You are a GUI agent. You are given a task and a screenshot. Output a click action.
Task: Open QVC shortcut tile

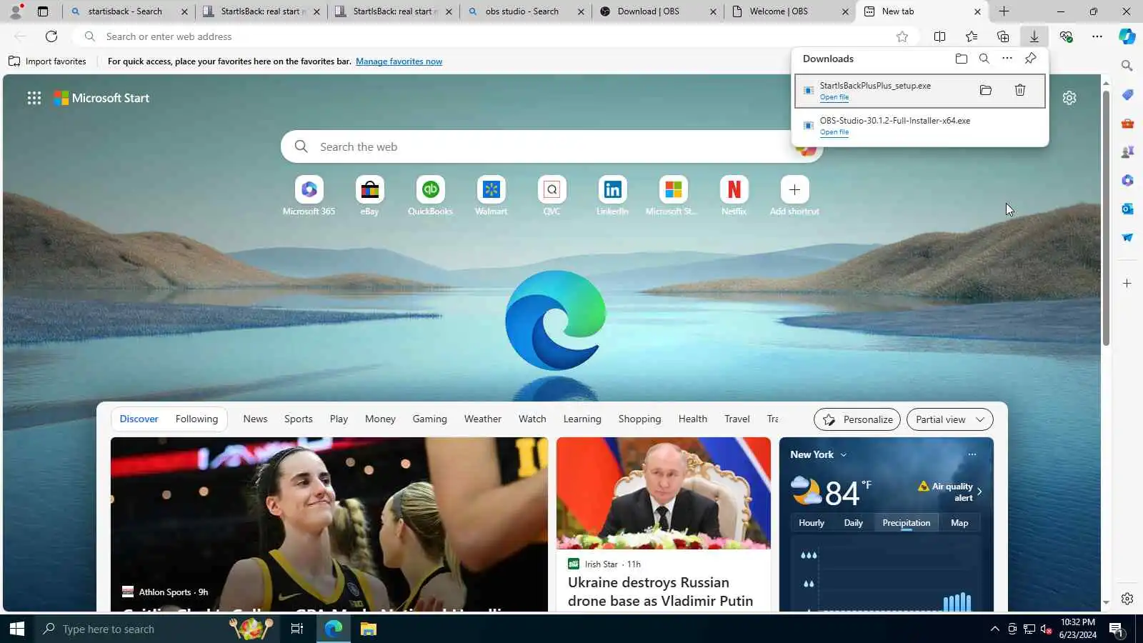pos(551,196)
